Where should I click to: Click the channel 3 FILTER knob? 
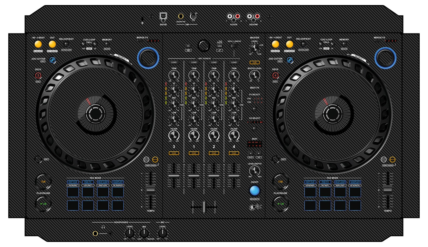click(174, 135)
